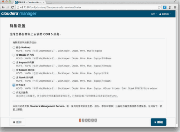The image size is (180, 132).
Task: Select the 含 Spark 的内核 option
Action: coord(14,78)
